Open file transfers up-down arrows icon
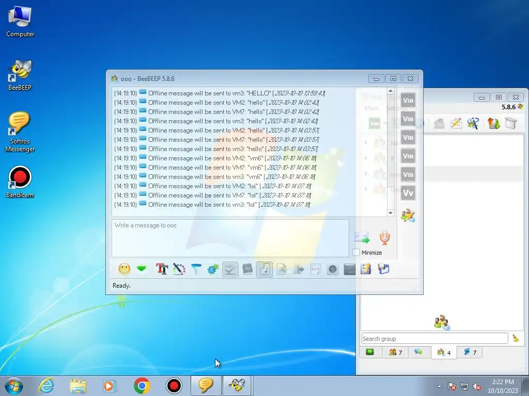The image size is (529, 396). coord(493,123)
